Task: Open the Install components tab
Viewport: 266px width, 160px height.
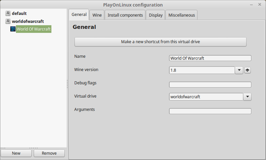Action: 125,15
